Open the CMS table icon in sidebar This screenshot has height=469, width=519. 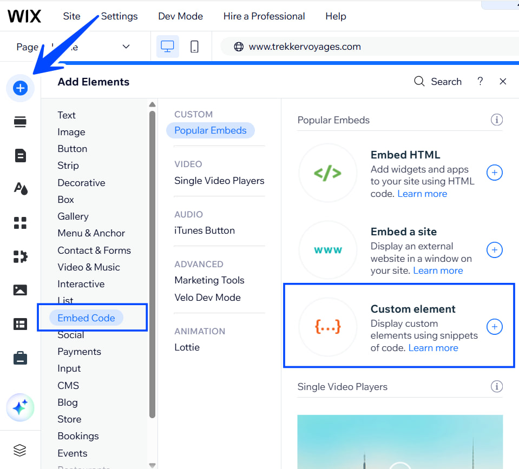[x=20, y=323]
